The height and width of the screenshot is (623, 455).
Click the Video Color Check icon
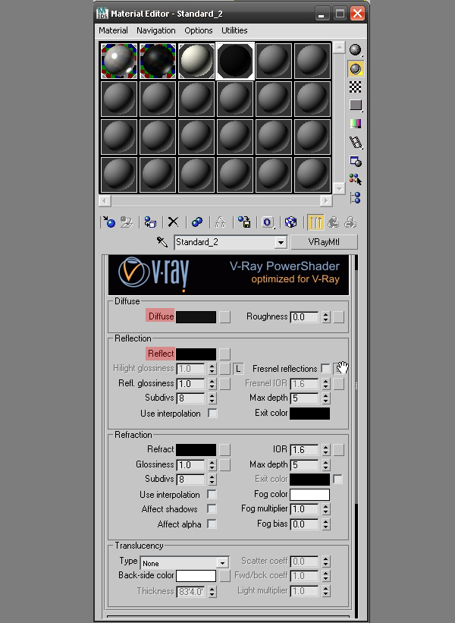tap(356, 124)
